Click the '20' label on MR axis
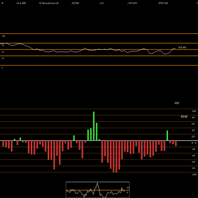Viewport: 198px width, 198px height. [193, 137]
